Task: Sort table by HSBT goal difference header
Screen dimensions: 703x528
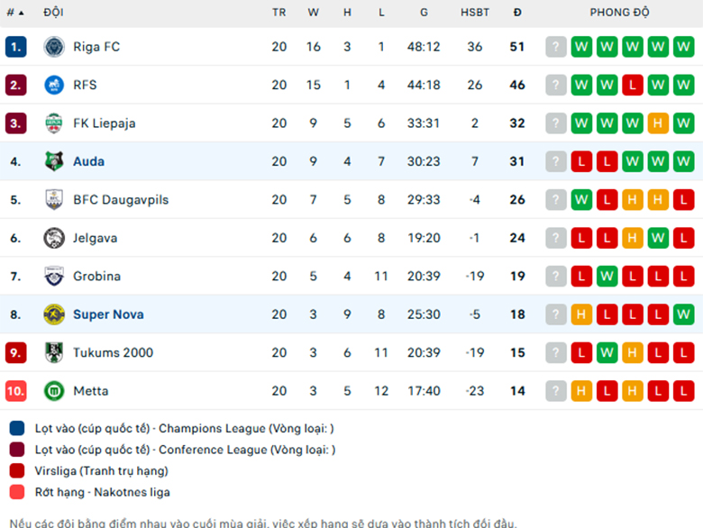Action: click(475, 13)
